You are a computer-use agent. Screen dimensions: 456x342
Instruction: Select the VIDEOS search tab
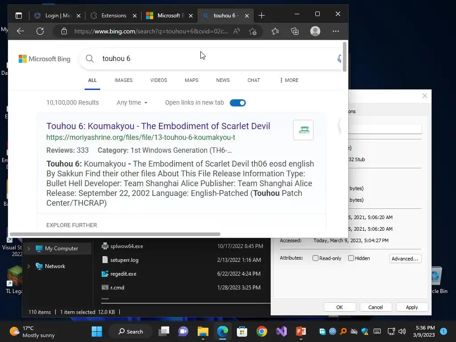[x=159, y=80]
